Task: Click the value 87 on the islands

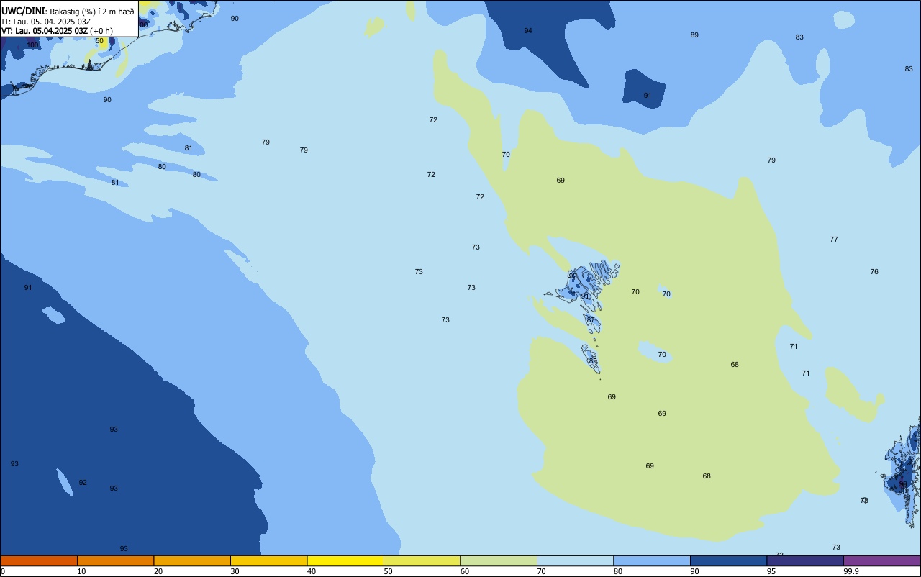Action: pos(591,320)
